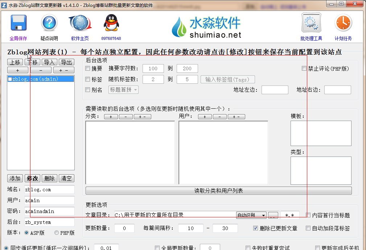The image size is (366, 250).
Task: Click the 全局保存 floppy disk icon
Action: (18, 23)
